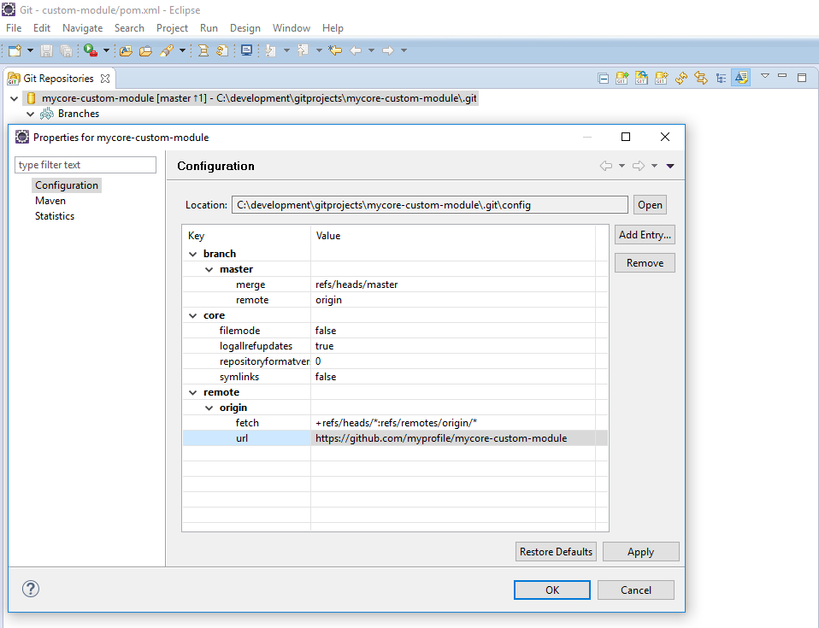The height and width of the screenshot is (628, 819).
Task: Click the blue monitor console toolbar icon
Action: tap(246, 50)
